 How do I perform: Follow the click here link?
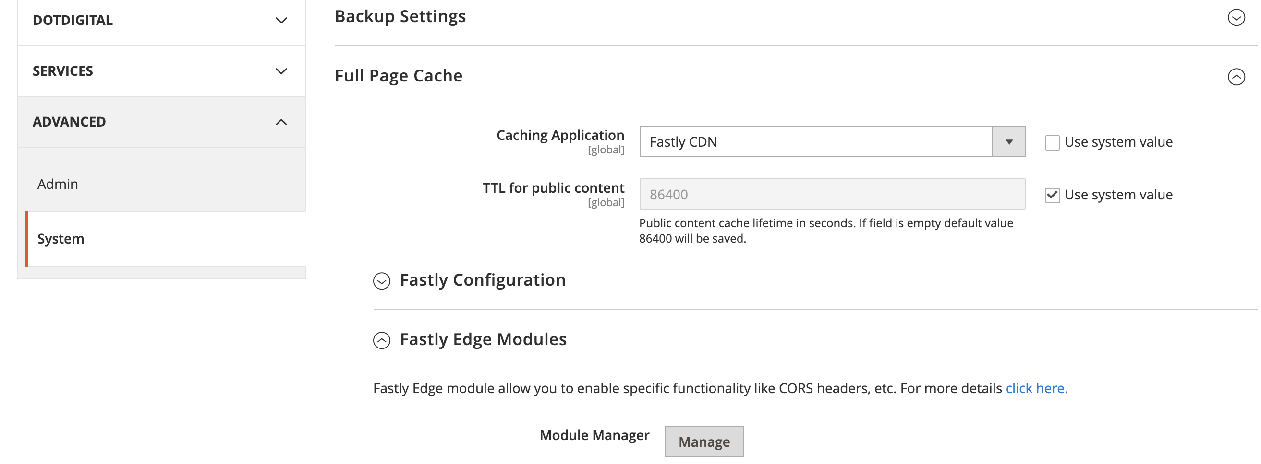click(1036, 388)
